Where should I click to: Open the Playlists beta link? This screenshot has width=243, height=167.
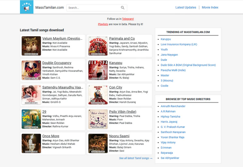pos(103,24)
